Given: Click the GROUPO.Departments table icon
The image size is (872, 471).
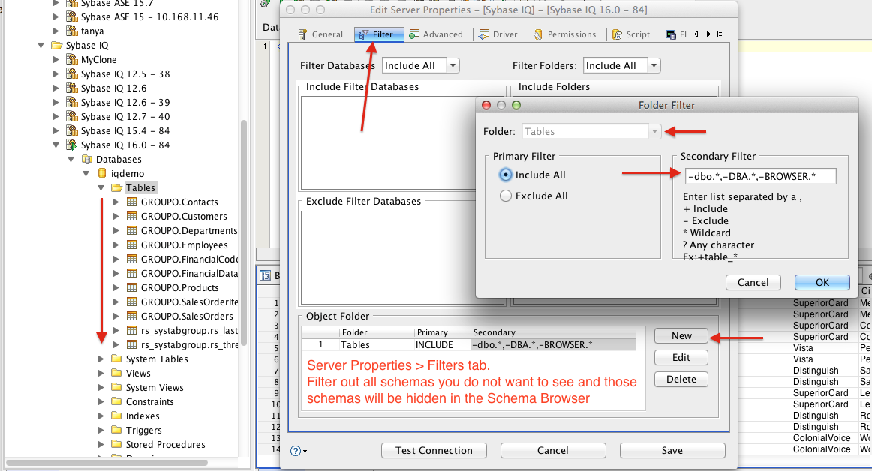Looking at the screenshot, I should (132, 230).
